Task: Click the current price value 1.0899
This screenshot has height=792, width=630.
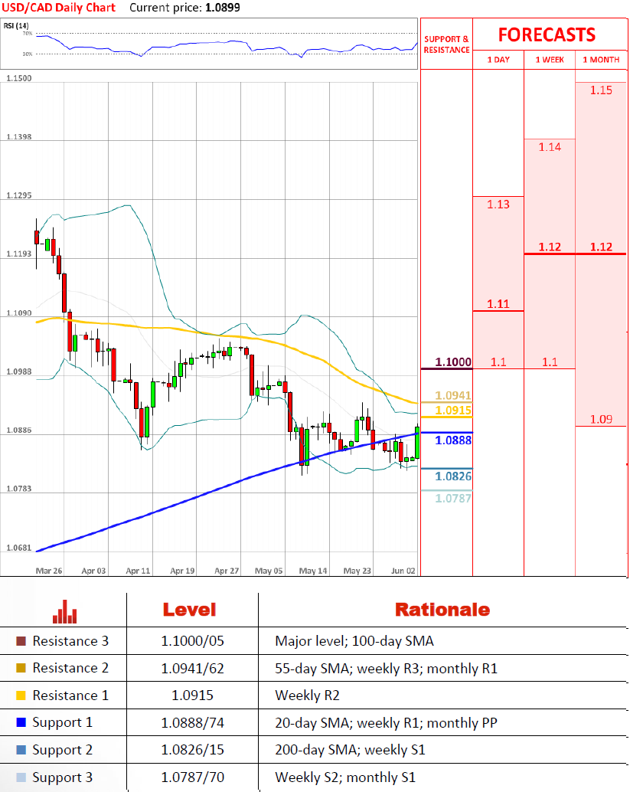Action: 223,8
